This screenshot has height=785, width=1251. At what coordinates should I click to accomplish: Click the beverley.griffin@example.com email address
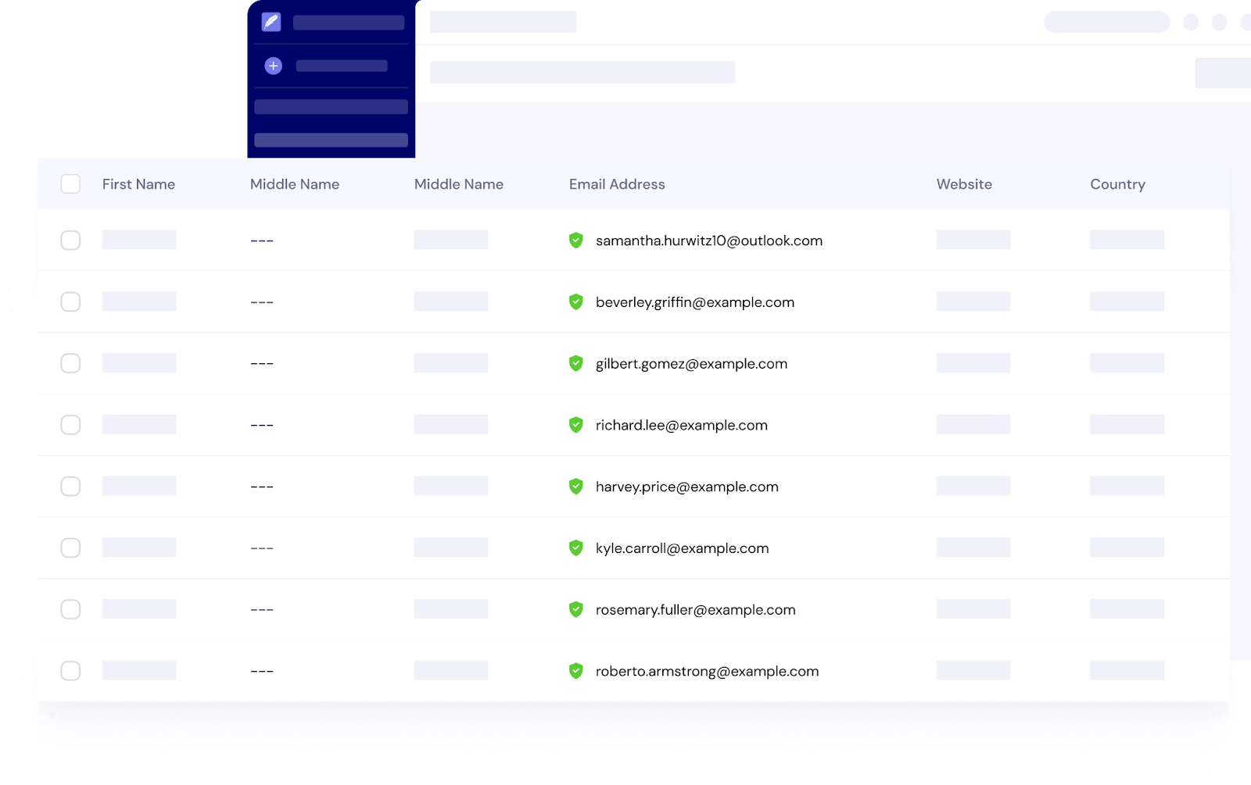[694, 302]
